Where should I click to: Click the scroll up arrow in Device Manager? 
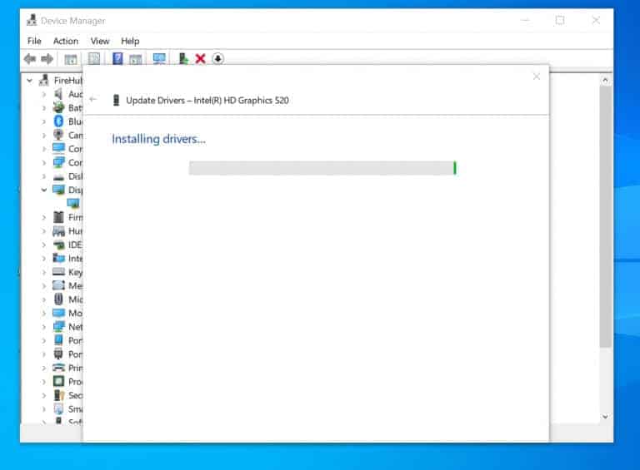pos(605,80)
